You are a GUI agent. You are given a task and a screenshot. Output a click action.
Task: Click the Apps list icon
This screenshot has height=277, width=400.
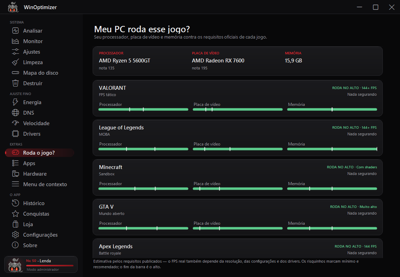click(x=15, y=163)
